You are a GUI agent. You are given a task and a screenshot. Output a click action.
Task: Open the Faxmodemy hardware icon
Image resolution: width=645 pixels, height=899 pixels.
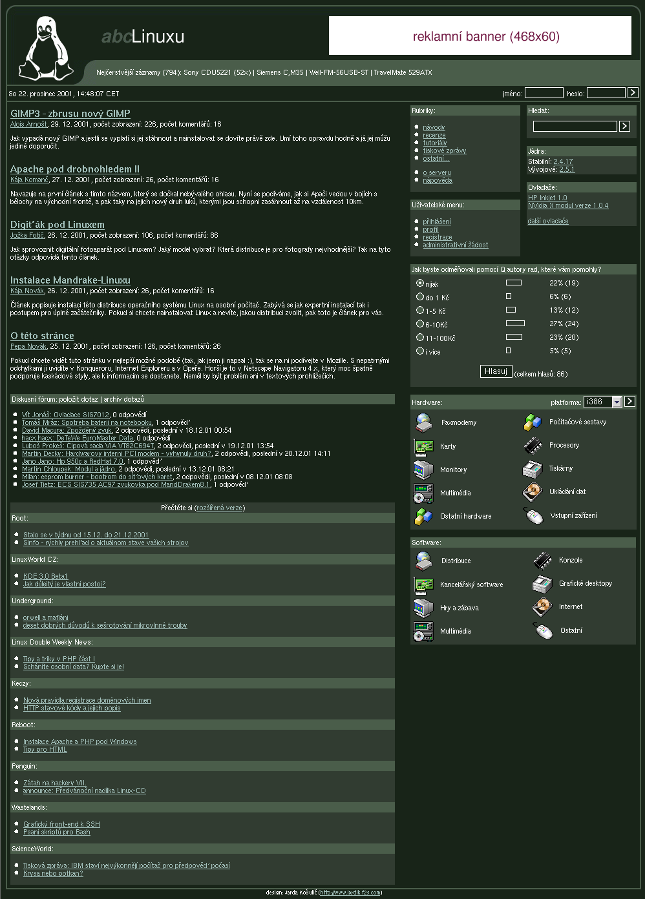pyautogui.click(x=423, y=422)
